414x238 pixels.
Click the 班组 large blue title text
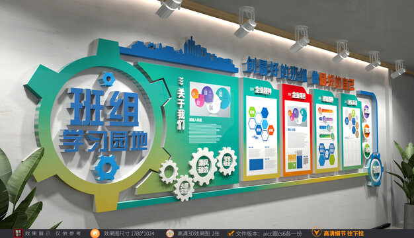[104, 108]
